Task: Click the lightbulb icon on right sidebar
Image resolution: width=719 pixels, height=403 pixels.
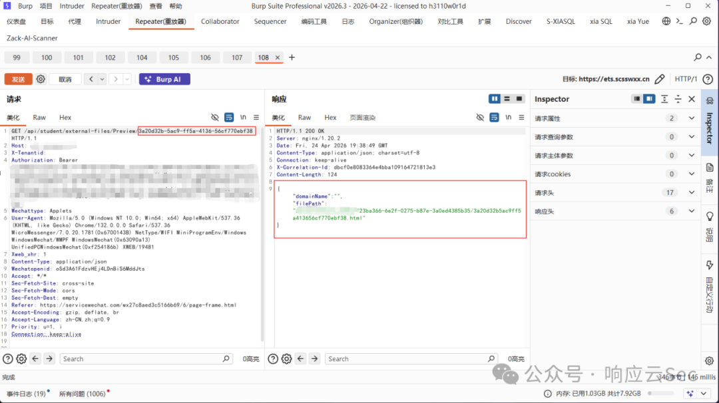Action: (x=710, y=216)
